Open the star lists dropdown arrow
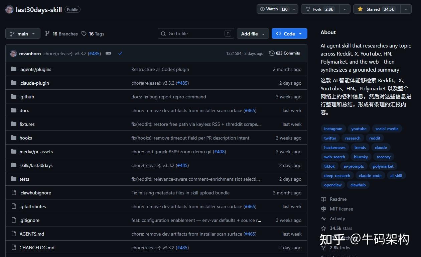The width and height of the screenshot is (421, 257). point(406,9)
